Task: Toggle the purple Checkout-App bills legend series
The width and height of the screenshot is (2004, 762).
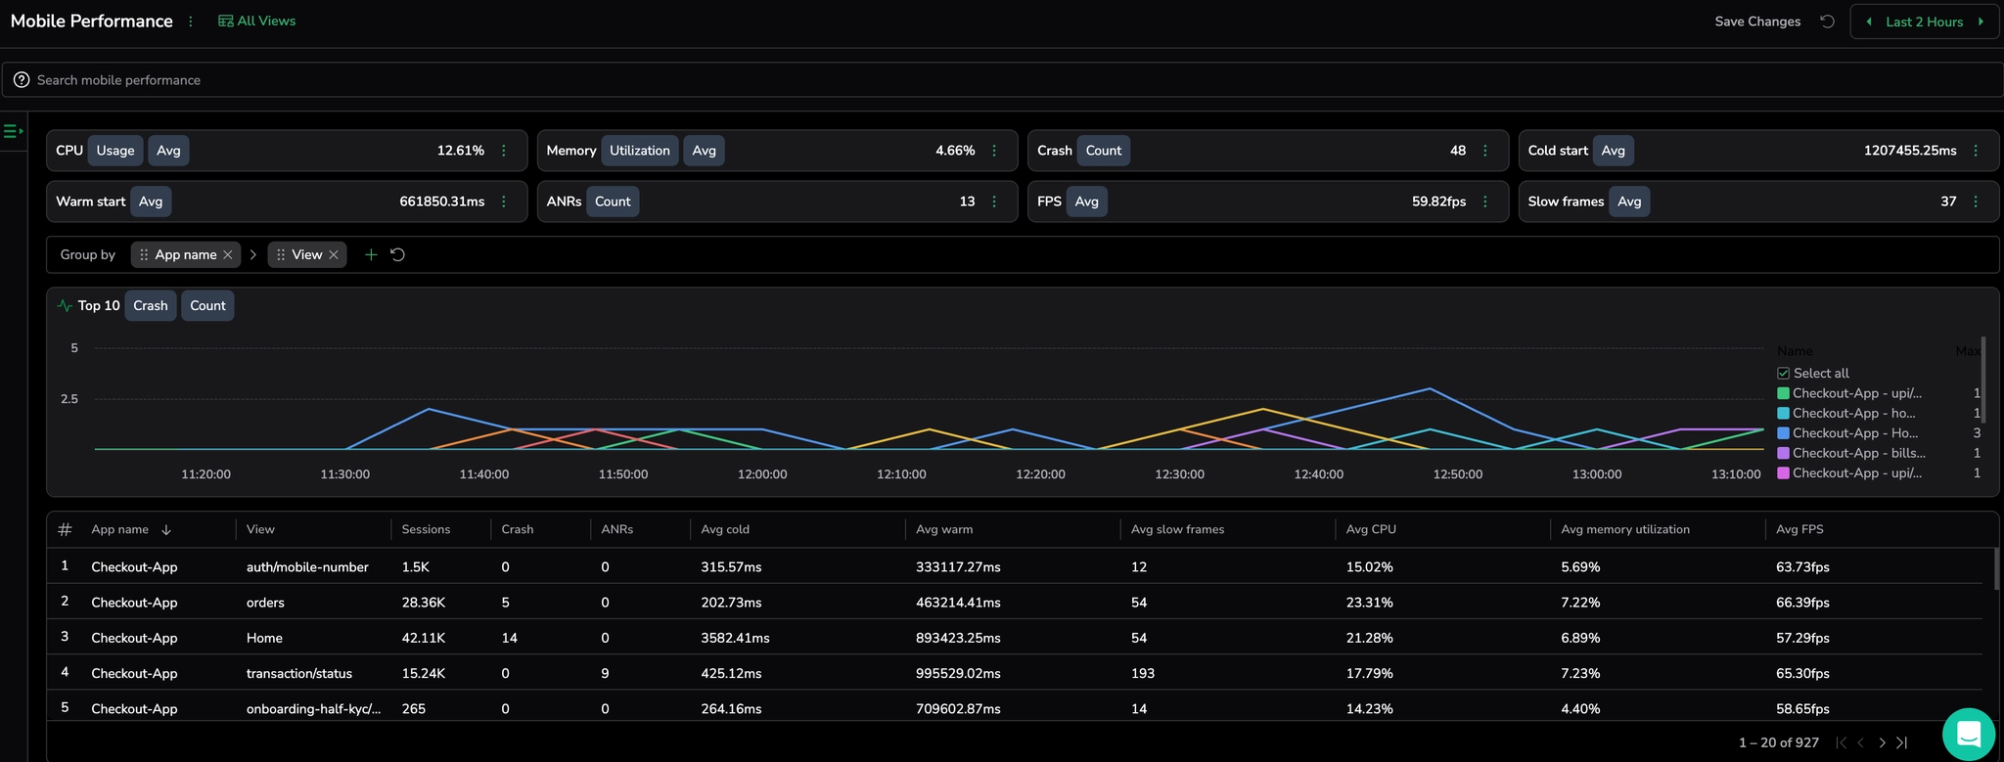Action: pos(1857,453)
